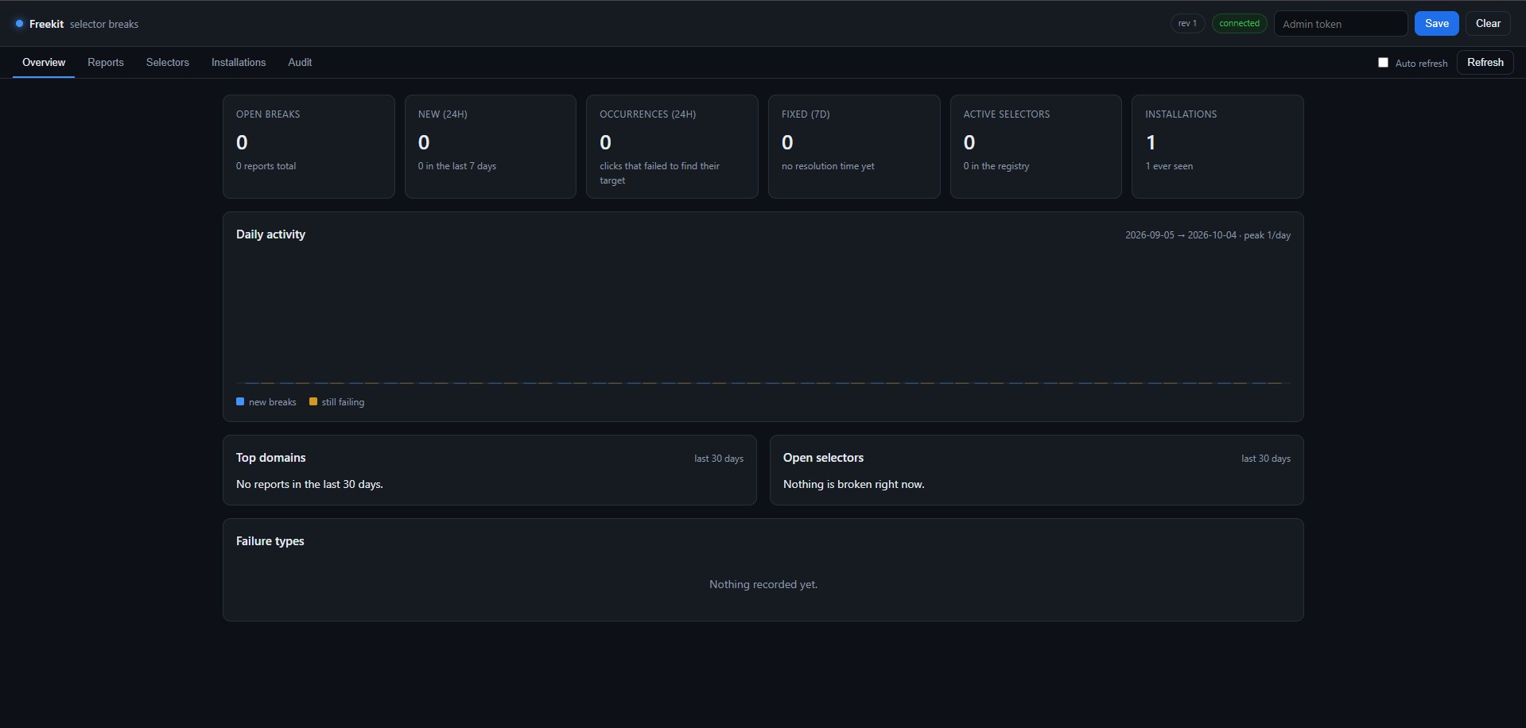This screenshot has width=1526, height=728.
Task: Click the Daily activity heading
Action: (x=270, y=234)
